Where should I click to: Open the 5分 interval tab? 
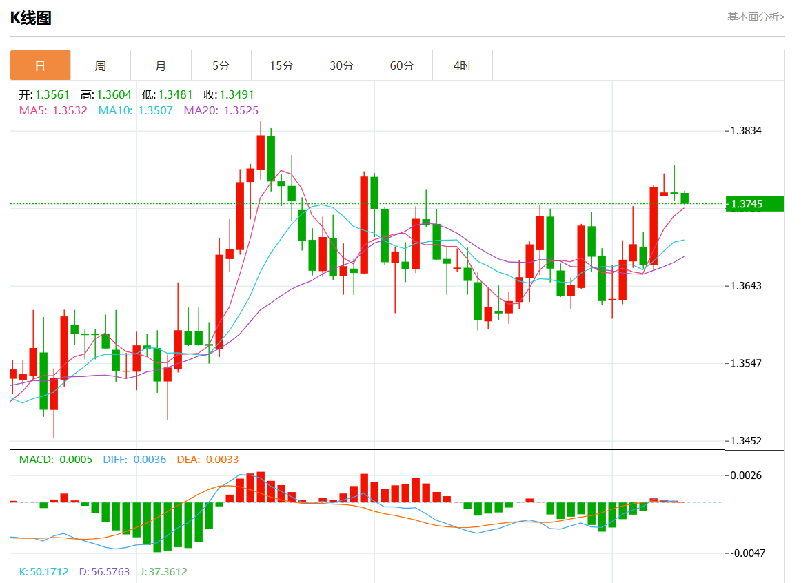[221, 65]
